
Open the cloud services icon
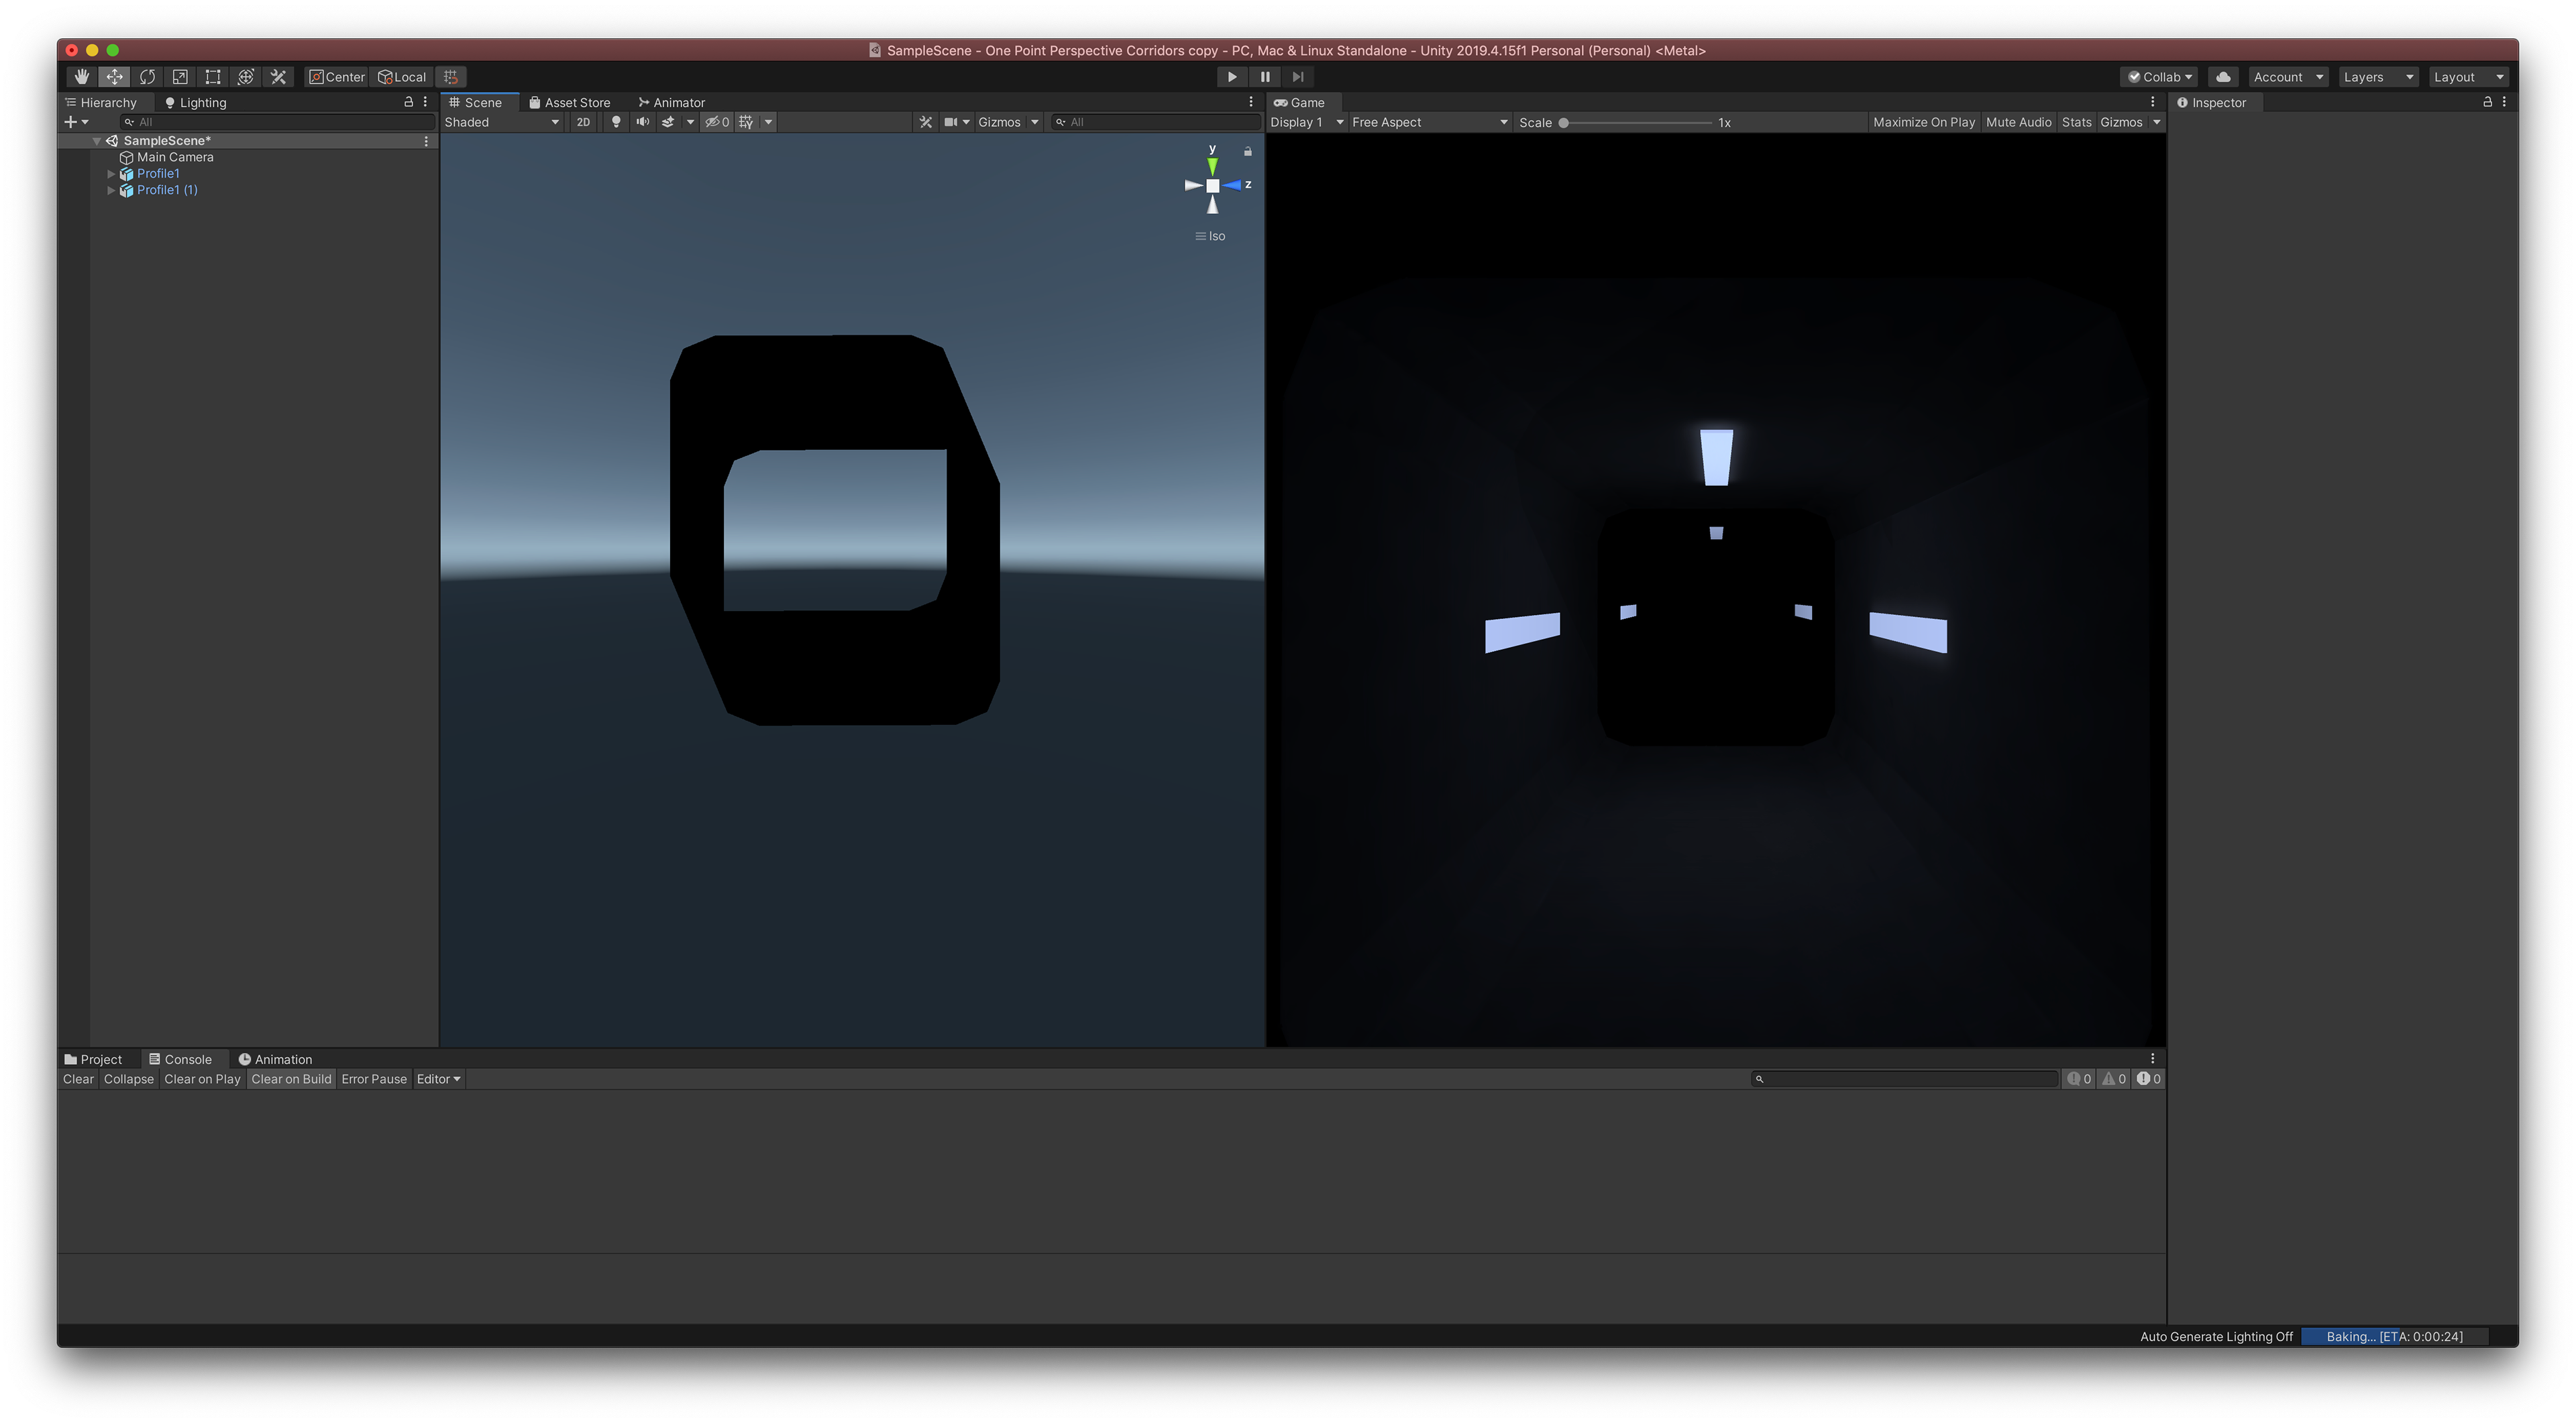pyautogui.click(x=2222, y=77)
